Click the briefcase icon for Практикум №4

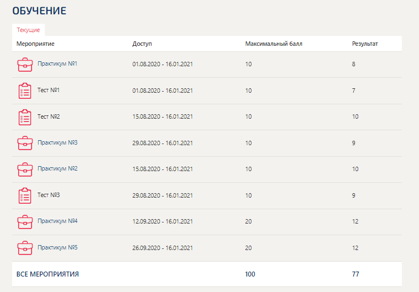tap(25, 222)
